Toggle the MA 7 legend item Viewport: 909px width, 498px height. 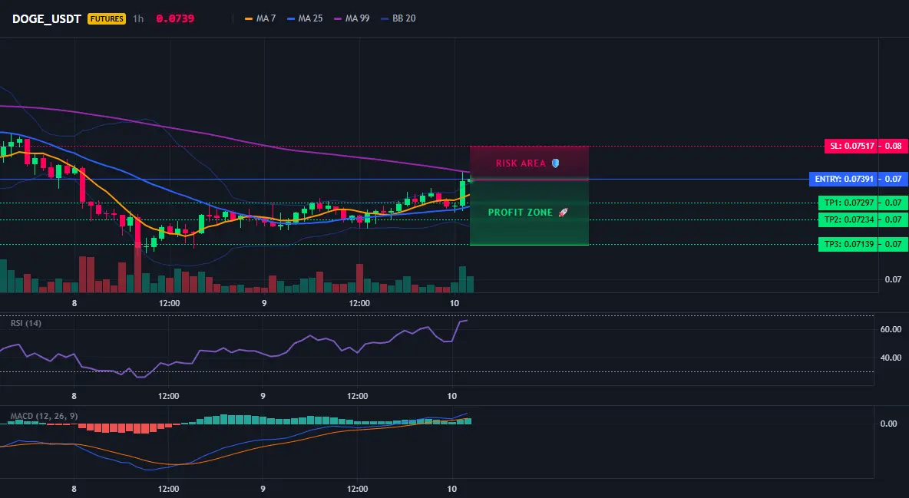[x=260, y=18]
